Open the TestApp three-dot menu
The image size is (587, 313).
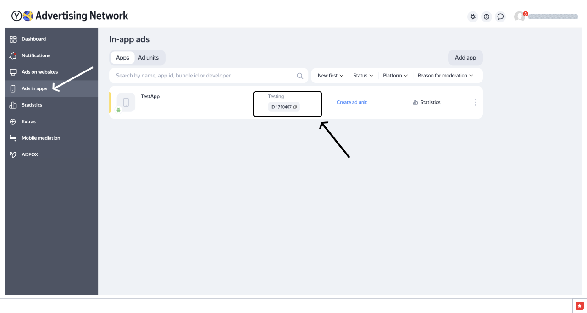tap(475, 102)
